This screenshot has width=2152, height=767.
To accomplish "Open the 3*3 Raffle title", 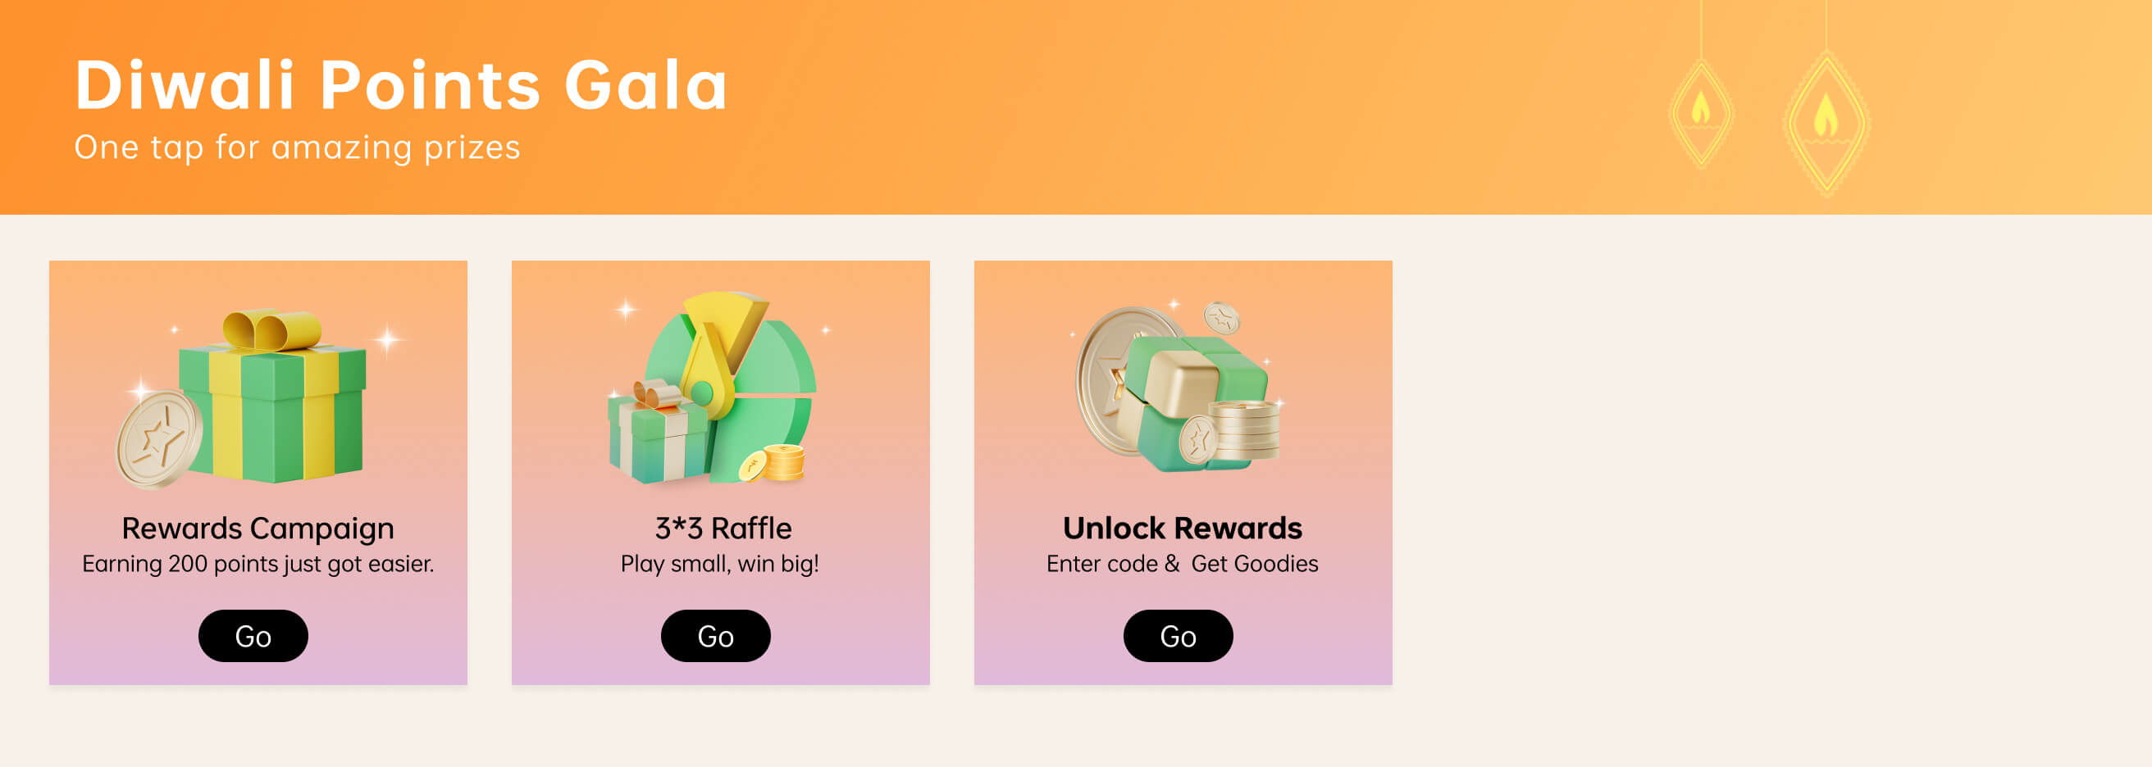I will (723, 529).
